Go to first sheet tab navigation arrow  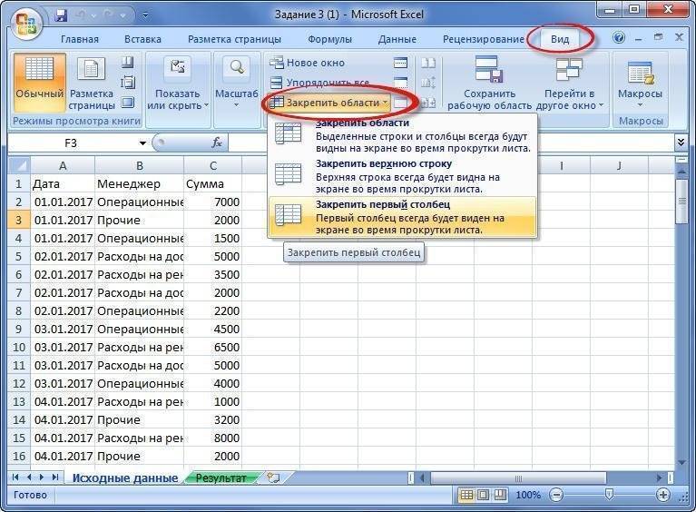click(x=15, y=478)
